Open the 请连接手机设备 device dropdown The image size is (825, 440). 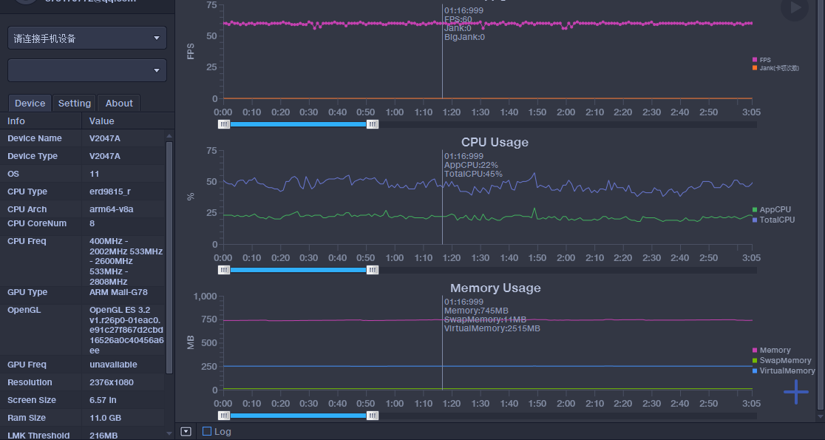[87, 38]
